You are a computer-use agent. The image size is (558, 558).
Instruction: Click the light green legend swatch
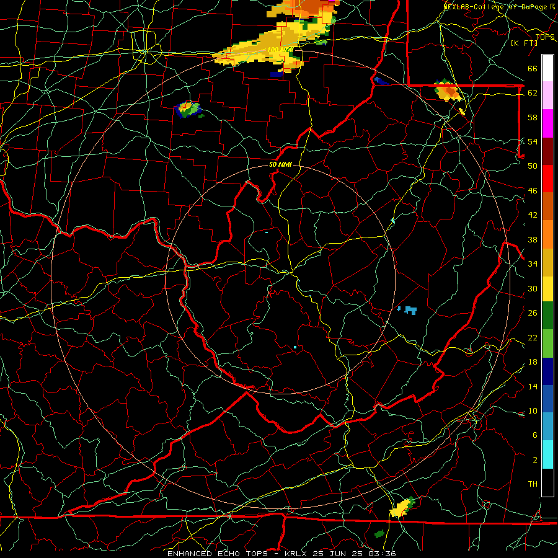click(547, 343)
